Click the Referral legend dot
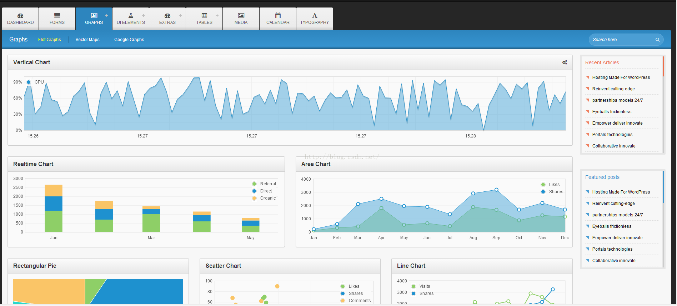 pos(254,184)
